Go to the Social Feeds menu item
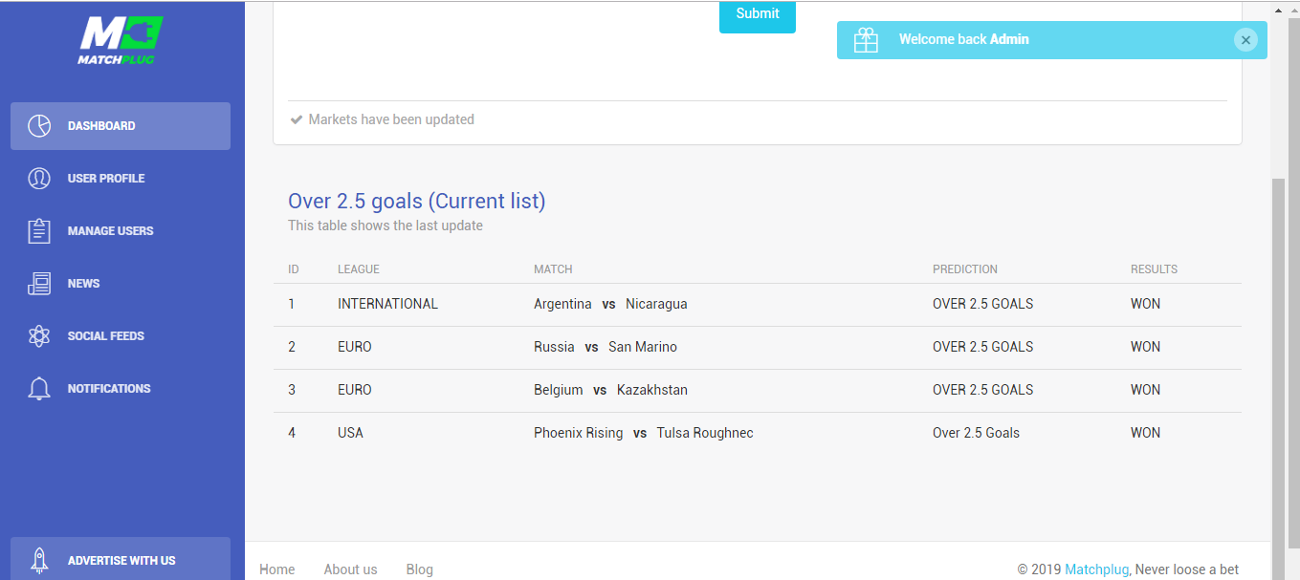This screenshot has width=1300, height=580. click(105, 336)
